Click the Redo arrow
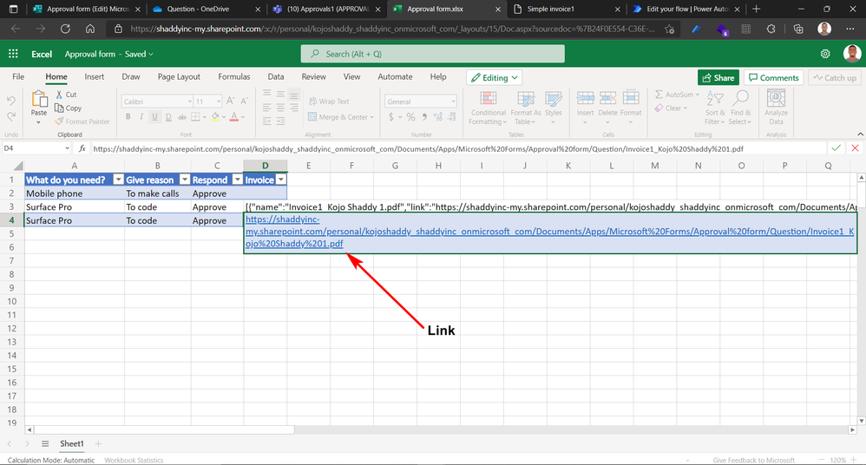This screenshot has height=465, width=866. coord(11,116)
